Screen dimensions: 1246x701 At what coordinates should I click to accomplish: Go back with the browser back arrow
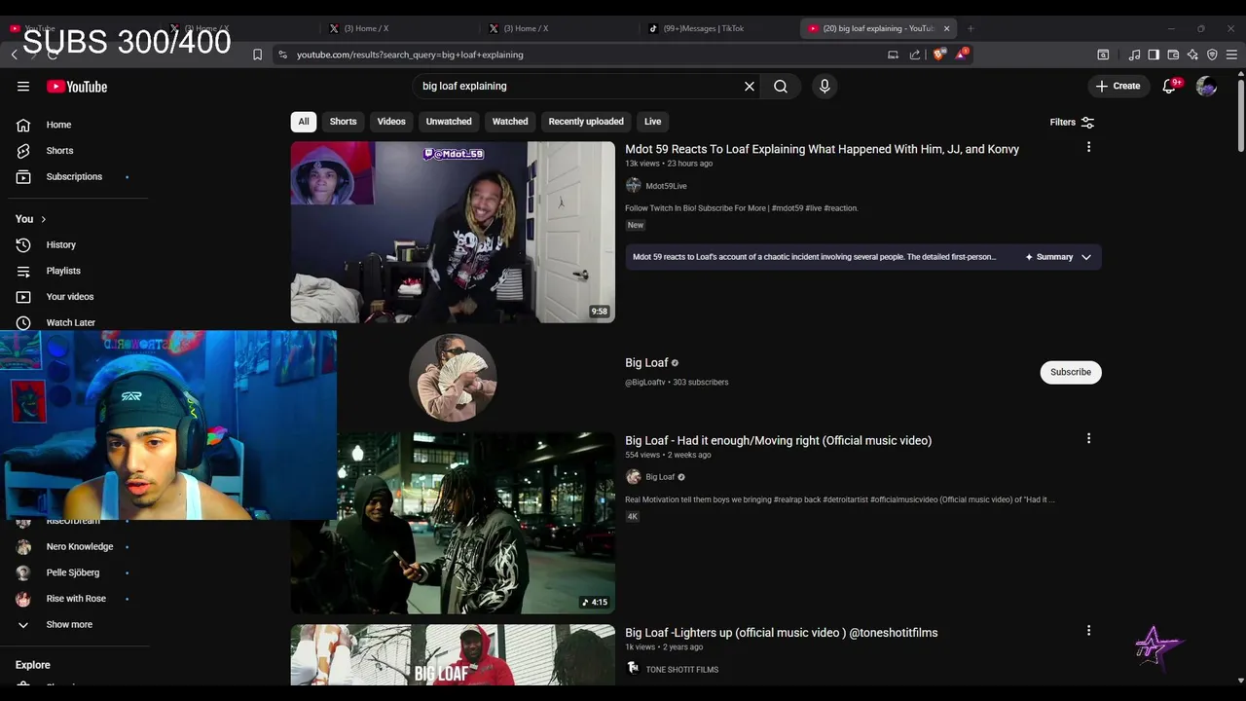tap(14, 55)
